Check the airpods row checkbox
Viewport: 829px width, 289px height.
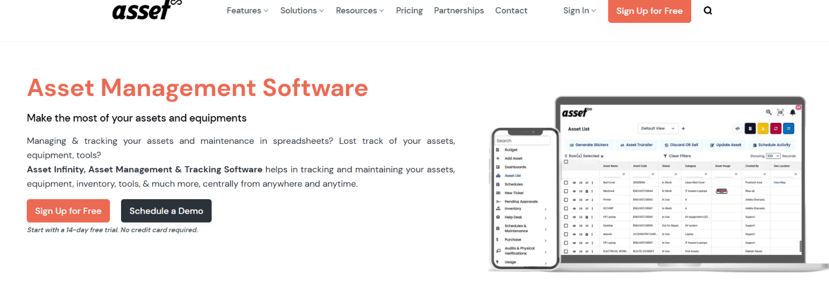566,234
